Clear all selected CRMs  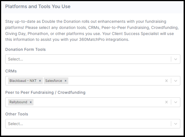point(166,81)
